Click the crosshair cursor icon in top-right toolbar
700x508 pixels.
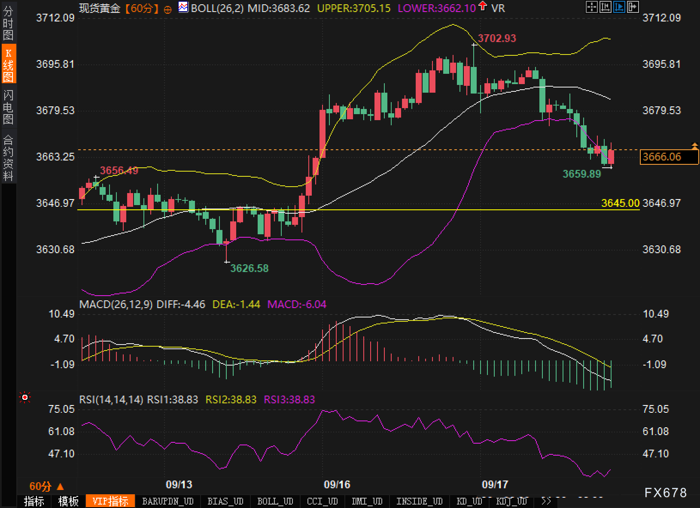[x=592, y=7]
